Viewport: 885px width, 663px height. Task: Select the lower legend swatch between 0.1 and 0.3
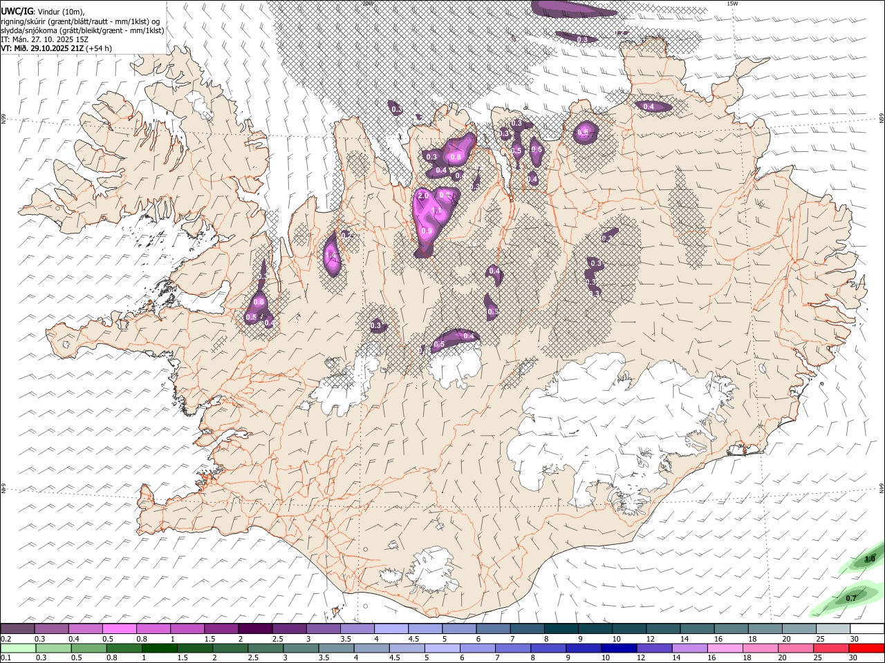pos(18,648)
